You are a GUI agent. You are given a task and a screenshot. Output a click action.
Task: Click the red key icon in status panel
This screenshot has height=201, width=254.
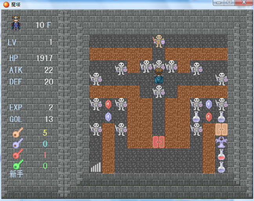click(18, 154)
